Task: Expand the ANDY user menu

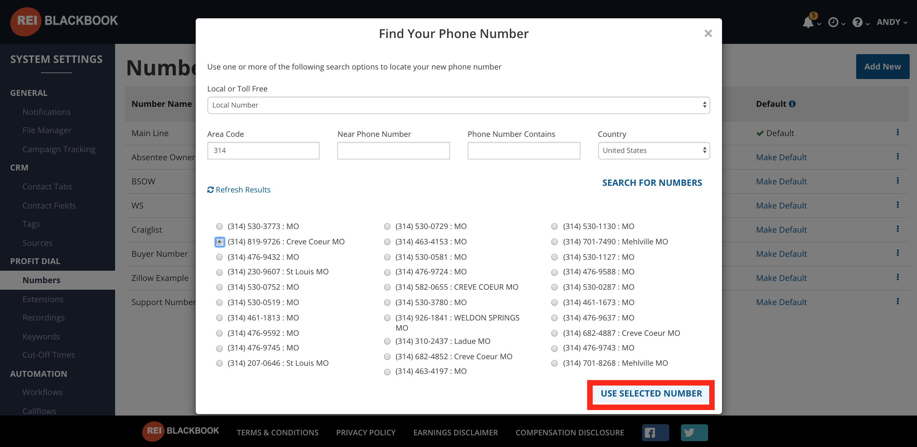Action: point(892,22)
